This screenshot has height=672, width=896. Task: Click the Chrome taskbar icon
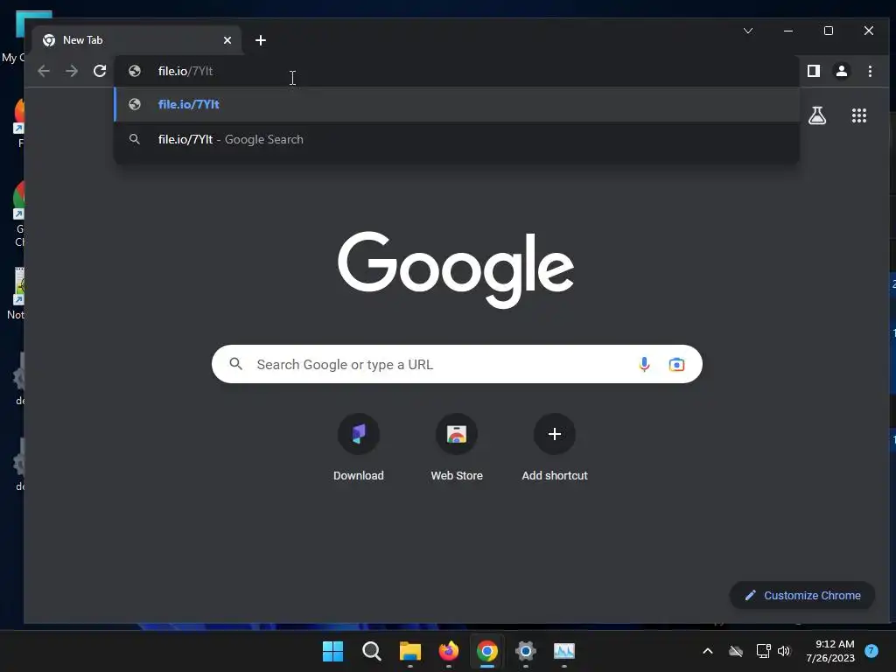(x=486, y=651)
